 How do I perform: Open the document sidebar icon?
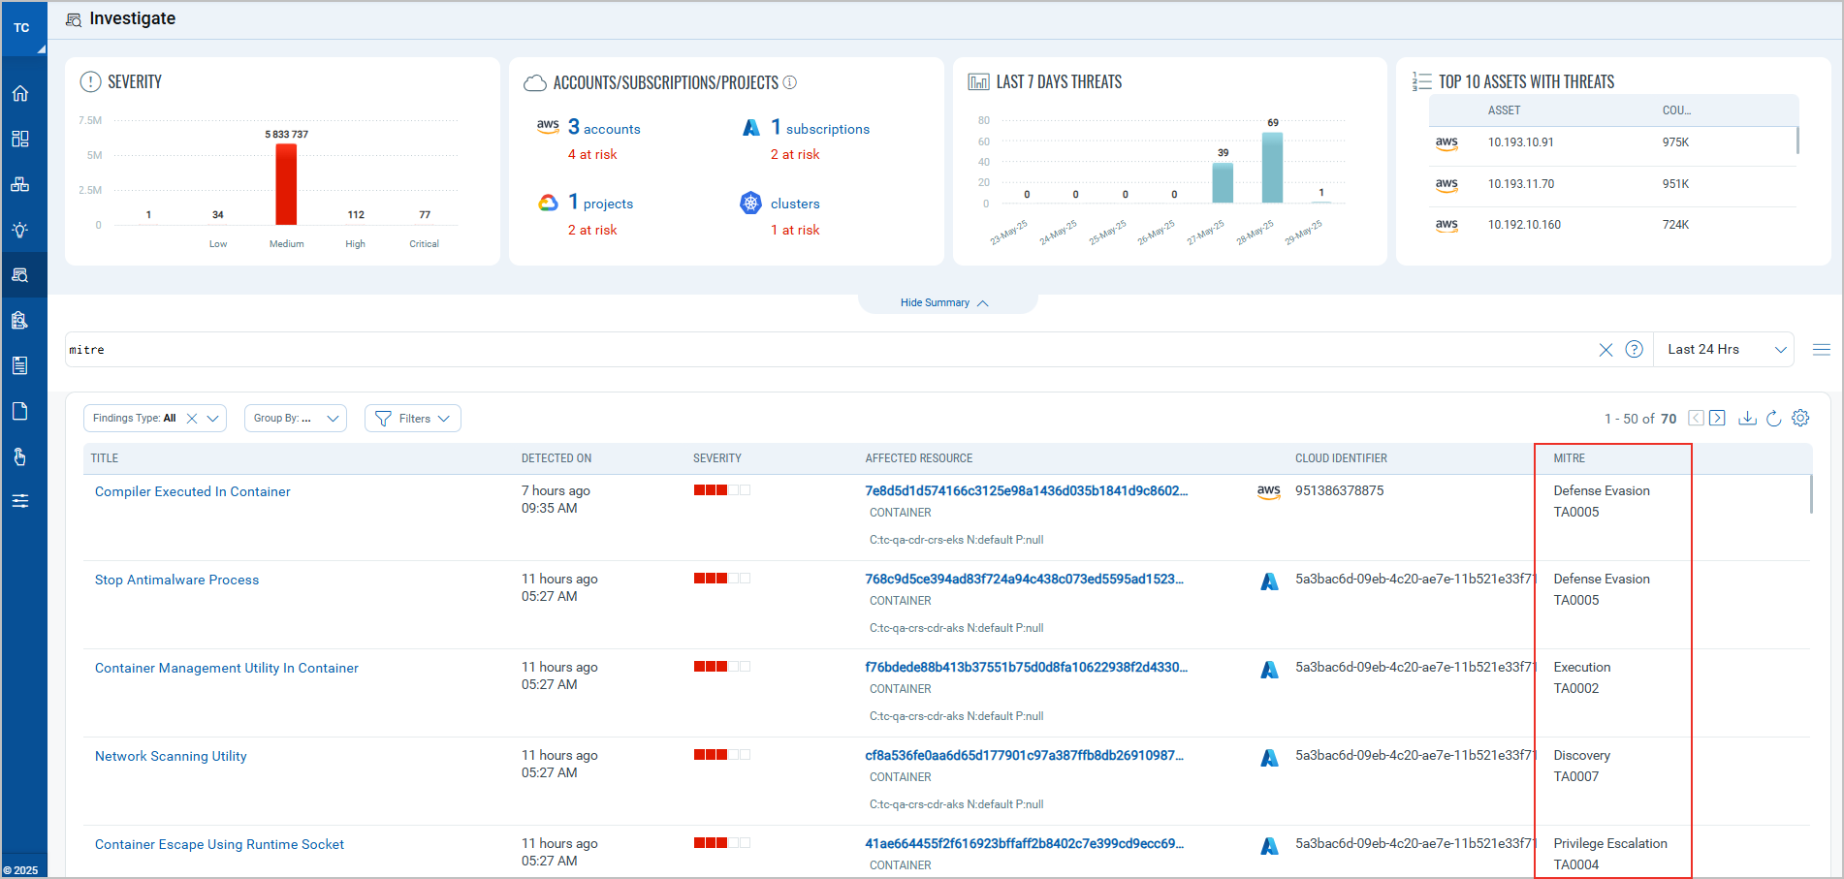[x=20, y=411]
